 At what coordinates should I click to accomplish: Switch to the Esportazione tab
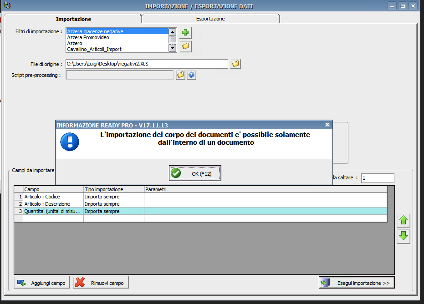click(210, 19)
